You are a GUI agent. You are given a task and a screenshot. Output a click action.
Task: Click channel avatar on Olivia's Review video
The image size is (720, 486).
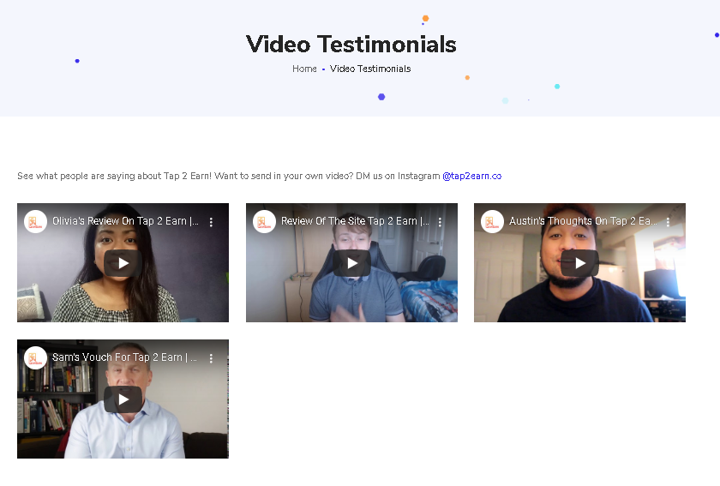coord(35,222)
